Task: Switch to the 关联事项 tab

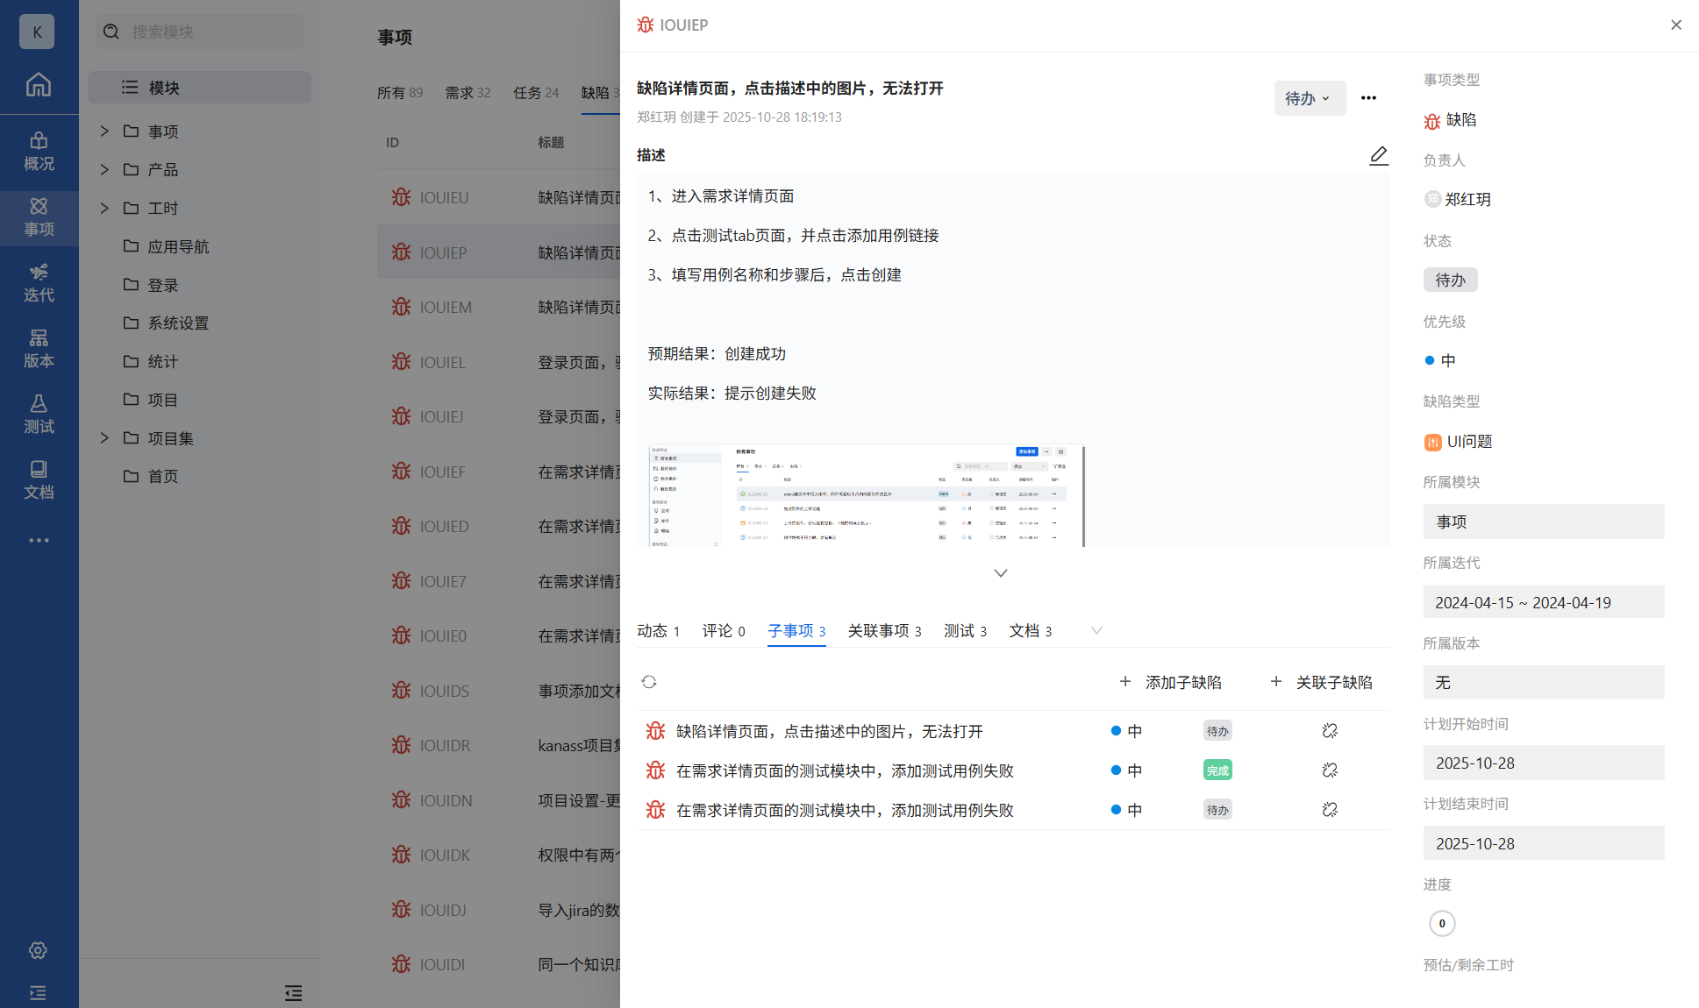Action: 884,631
